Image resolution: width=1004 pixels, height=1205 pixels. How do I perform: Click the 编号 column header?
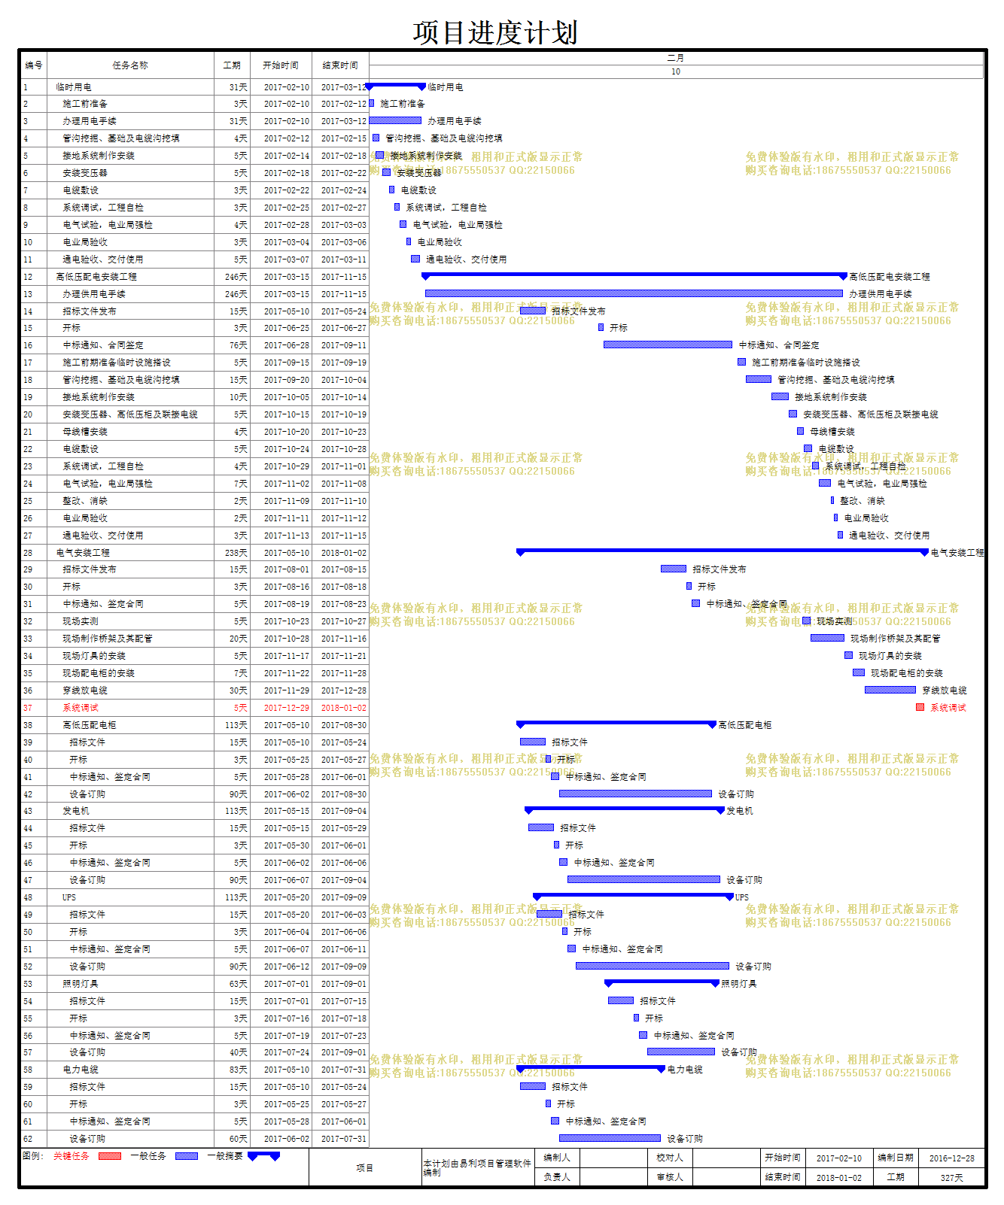click(34, 65)
